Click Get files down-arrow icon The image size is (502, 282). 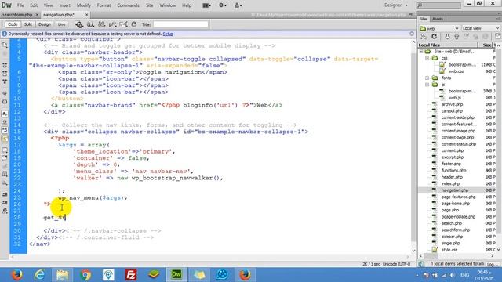447,37
